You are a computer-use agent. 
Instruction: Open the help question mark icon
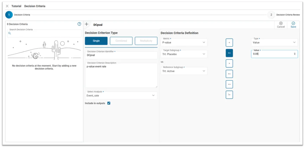pyautogui.click(x=79, y=24)
